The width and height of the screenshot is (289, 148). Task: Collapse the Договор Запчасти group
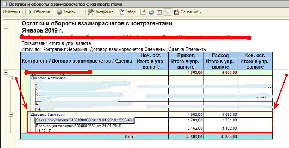click(11, 115)
